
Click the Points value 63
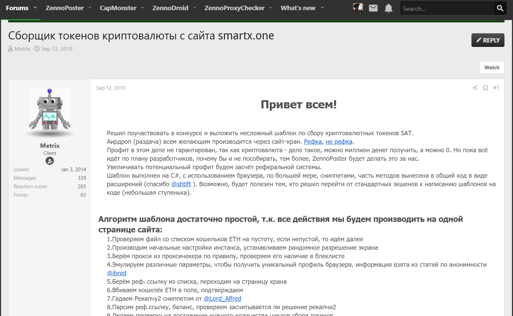pyautogui.click(x=83, y=195)
